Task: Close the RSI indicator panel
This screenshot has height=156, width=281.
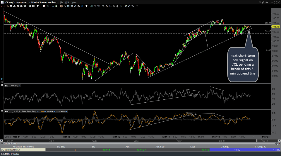Action: click(2, 85)
